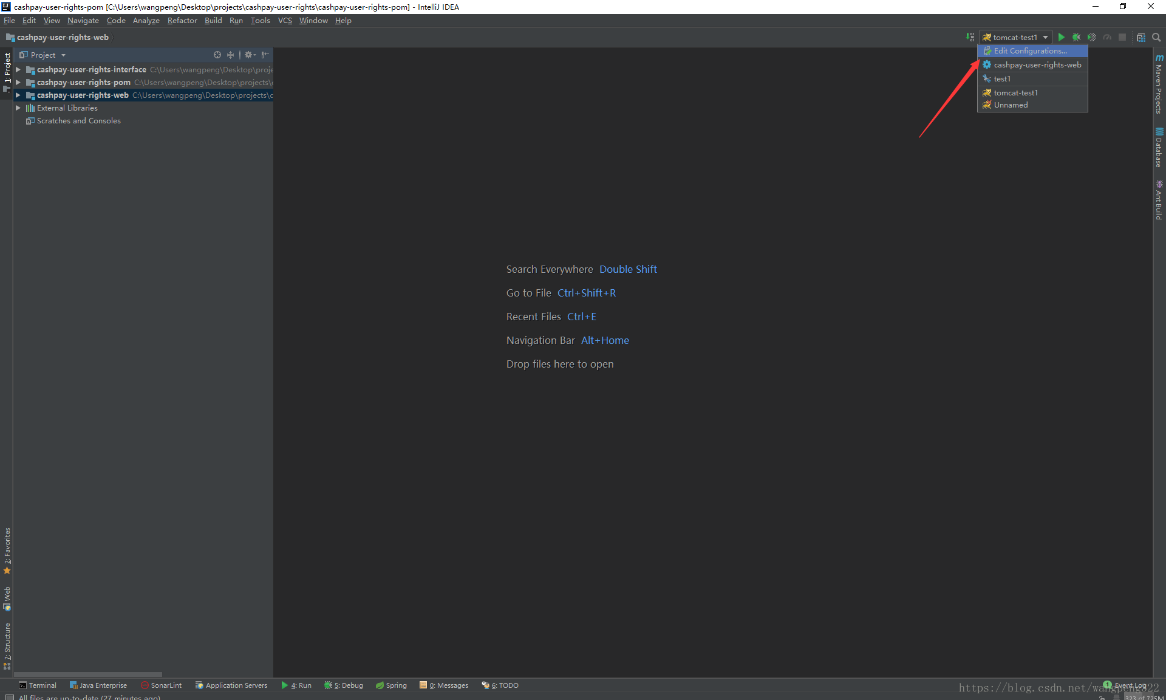Expand cashpay-user-rights-pom module

[x=18, y=83]
